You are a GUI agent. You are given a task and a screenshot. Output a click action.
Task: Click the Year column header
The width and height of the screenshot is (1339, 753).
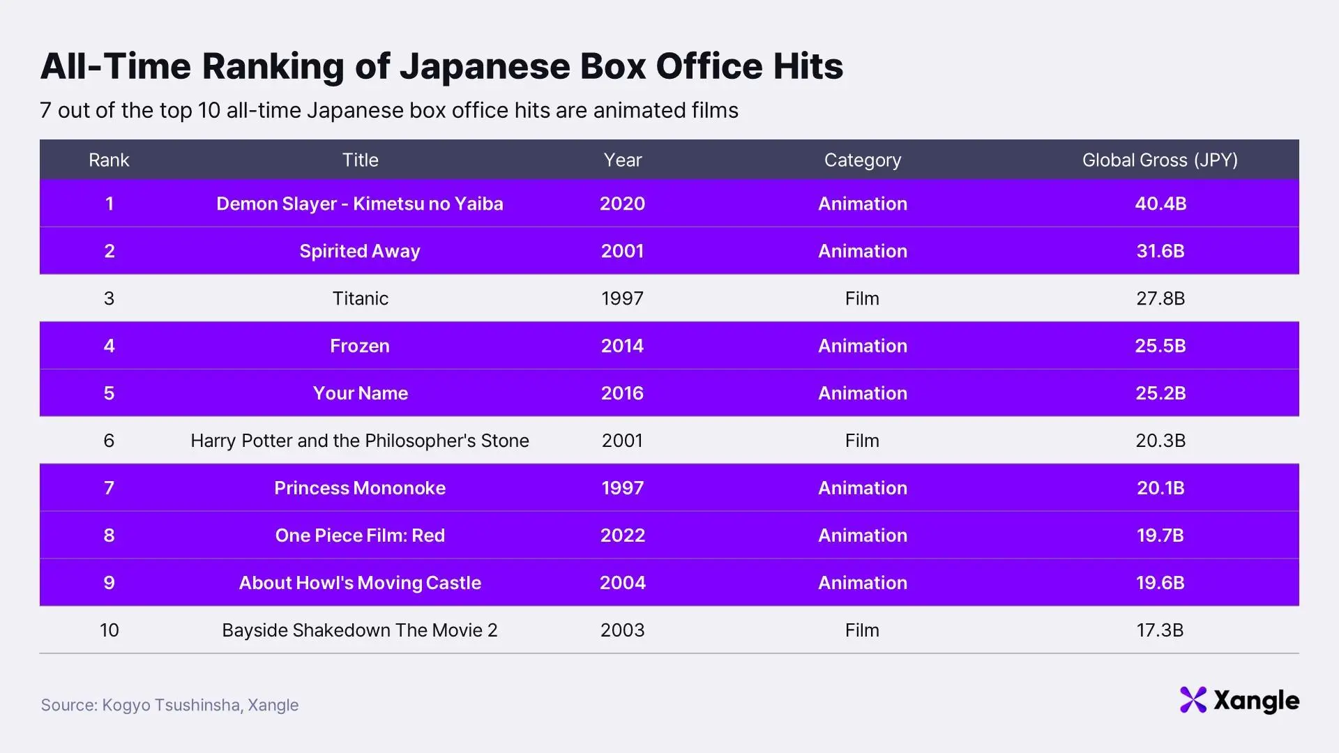pos(623,160)
